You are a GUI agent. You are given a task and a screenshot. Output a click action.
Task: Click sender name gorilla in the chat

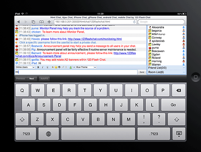coord(35,60)
